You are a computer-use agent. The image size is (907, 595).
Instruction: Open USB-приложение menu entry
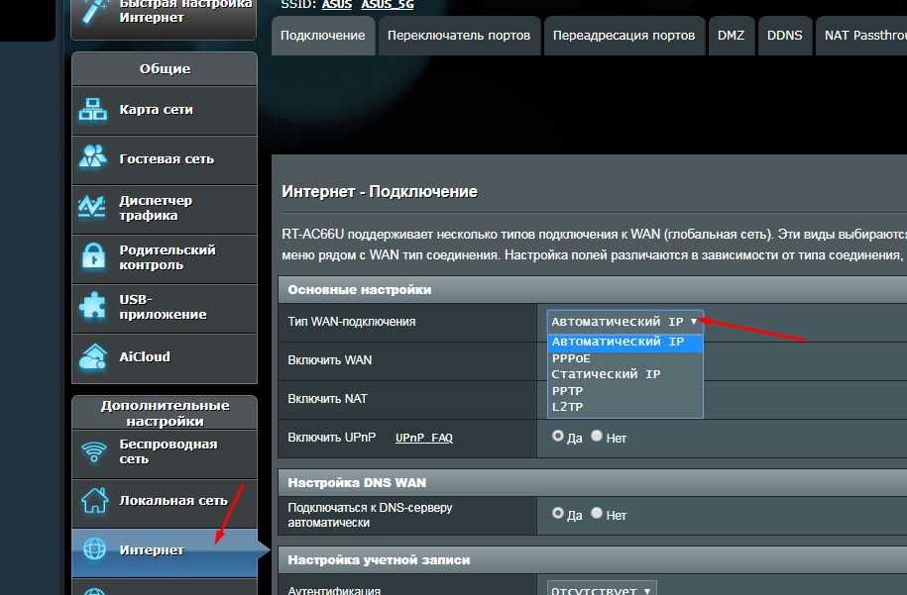tap(165, 309)
